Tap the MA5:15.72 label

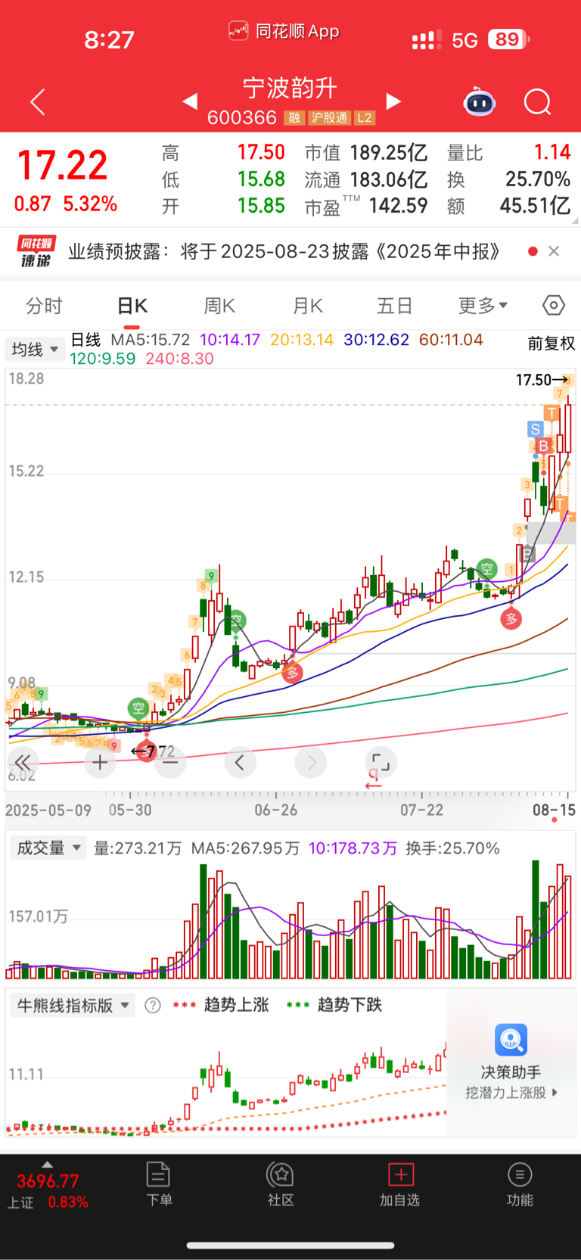[151, 340]
